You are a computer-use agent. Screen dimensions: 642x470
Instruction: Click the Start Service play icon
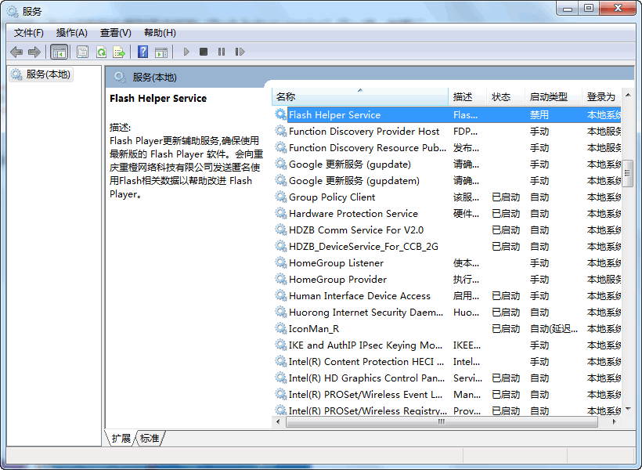coord(186,52)
